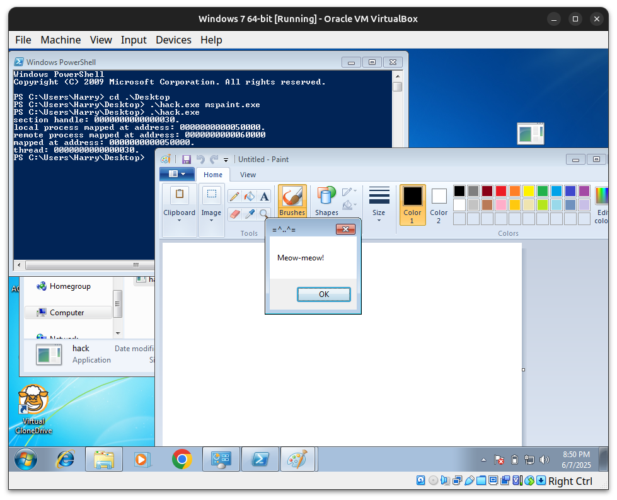
Task: Open VirtualBox Machine menu
Action: (x=61, y=40)
